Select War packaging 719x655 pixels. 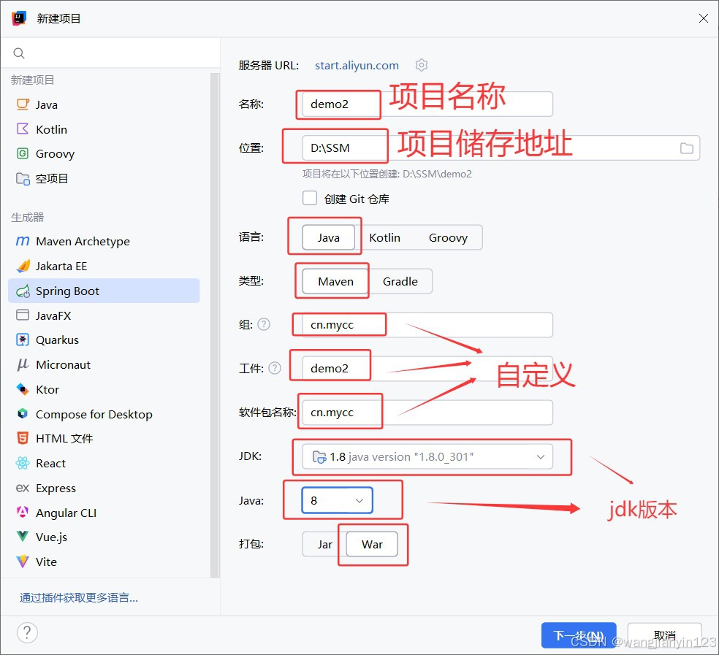pyautogui.click(x=372, y=544)
